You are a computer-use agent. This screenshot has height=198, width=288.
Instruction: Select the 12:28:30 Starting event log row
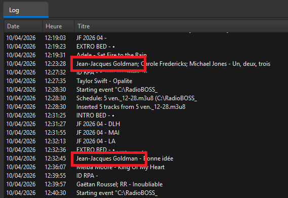[146, 90]
